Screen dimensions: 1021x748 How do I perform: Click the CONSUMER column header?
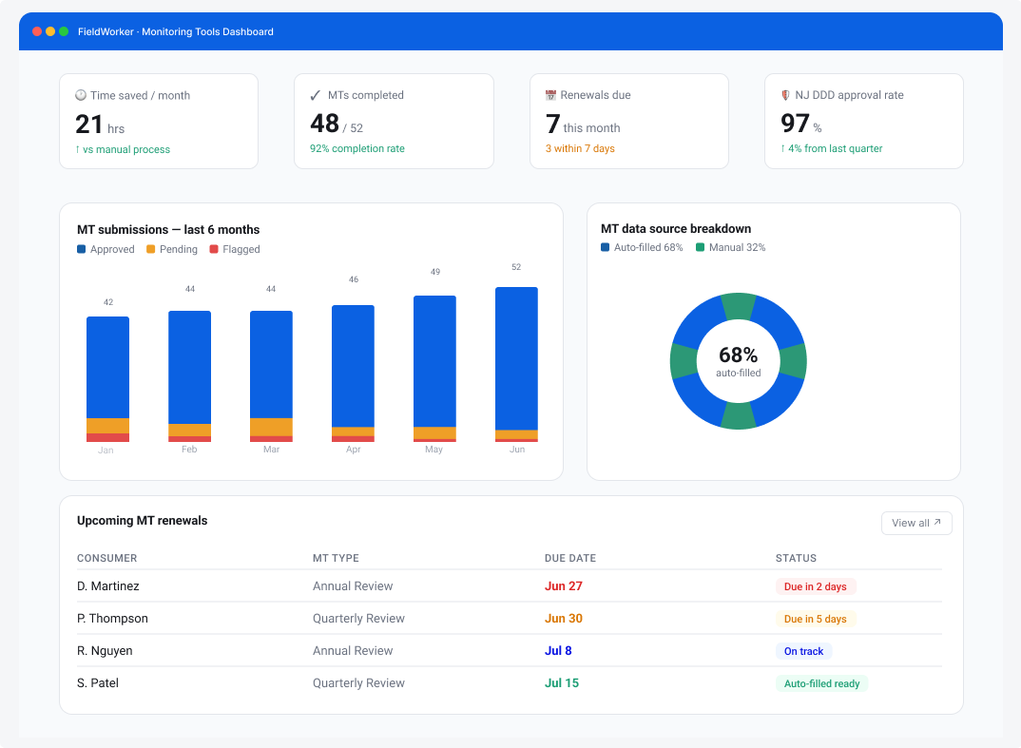click(106, 558)
